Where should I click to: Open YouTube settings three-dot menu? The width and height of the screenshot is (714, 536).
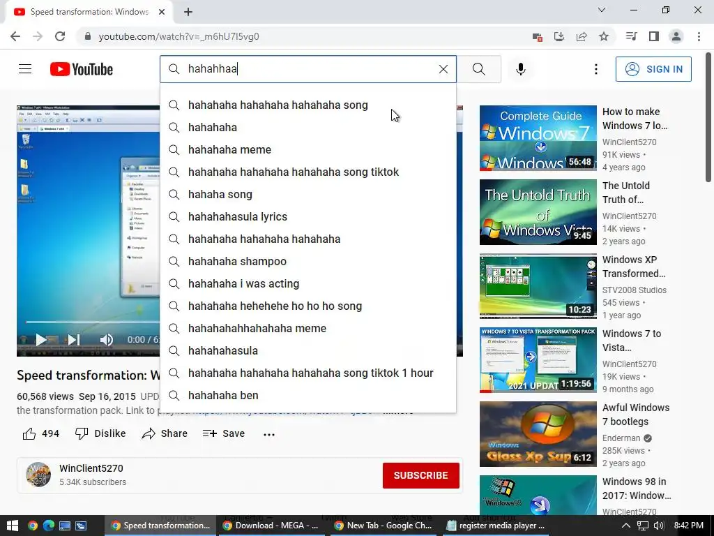tap(595, 69)
